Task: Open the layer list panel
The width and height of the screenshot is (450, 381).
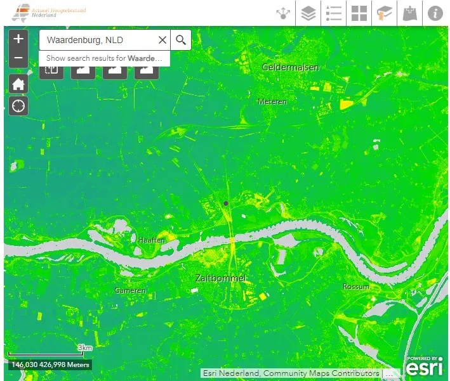Action: (308, 13)
